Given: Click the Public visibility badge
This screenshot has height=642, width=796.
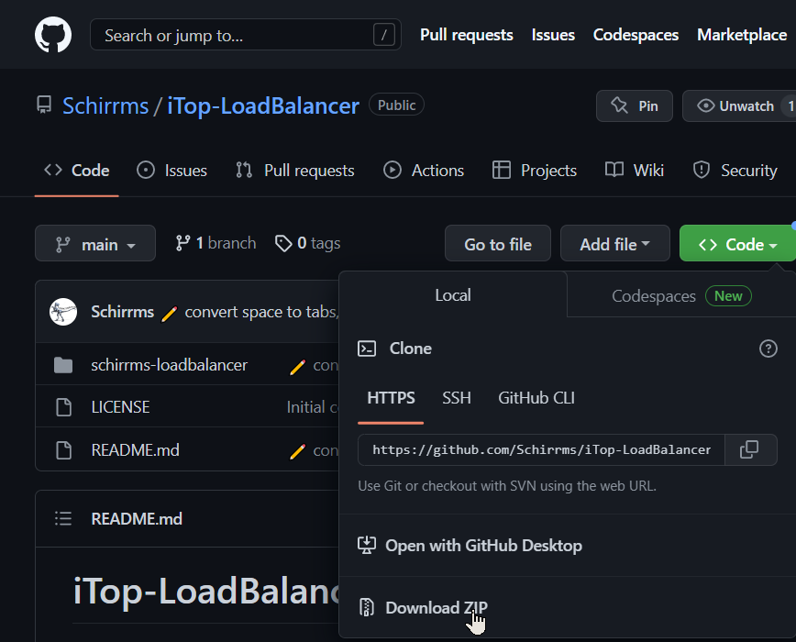Looking at the screenshot, I should click(396, 105).
